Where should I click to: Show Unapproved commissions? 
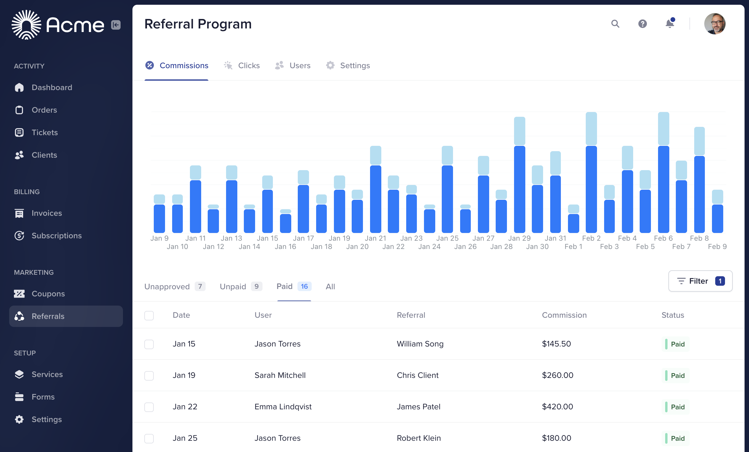coord(175,287)
